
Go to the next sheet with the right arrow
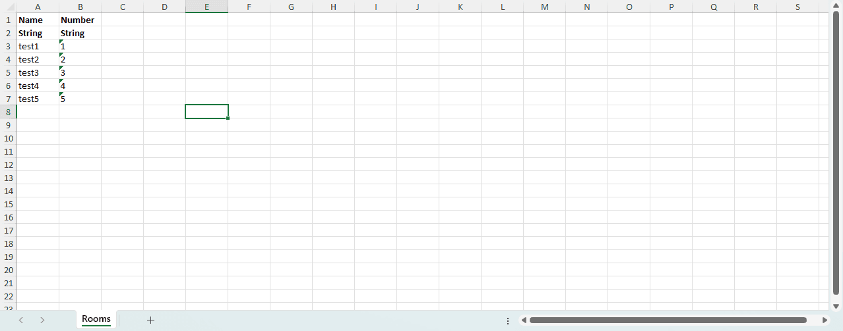(42, 320)
